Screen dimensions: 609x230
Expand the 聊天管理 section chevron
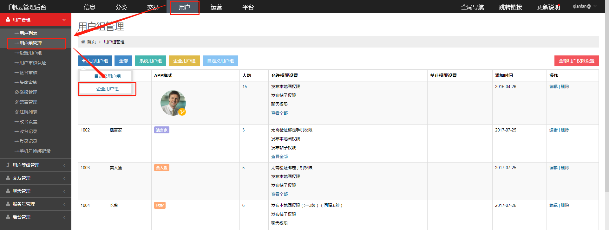coord(64,191)
